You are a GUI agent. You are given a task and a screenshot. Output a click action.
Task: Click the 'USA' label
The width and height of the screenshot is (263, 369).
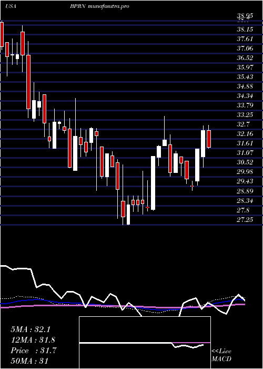(x=11, y=6)
